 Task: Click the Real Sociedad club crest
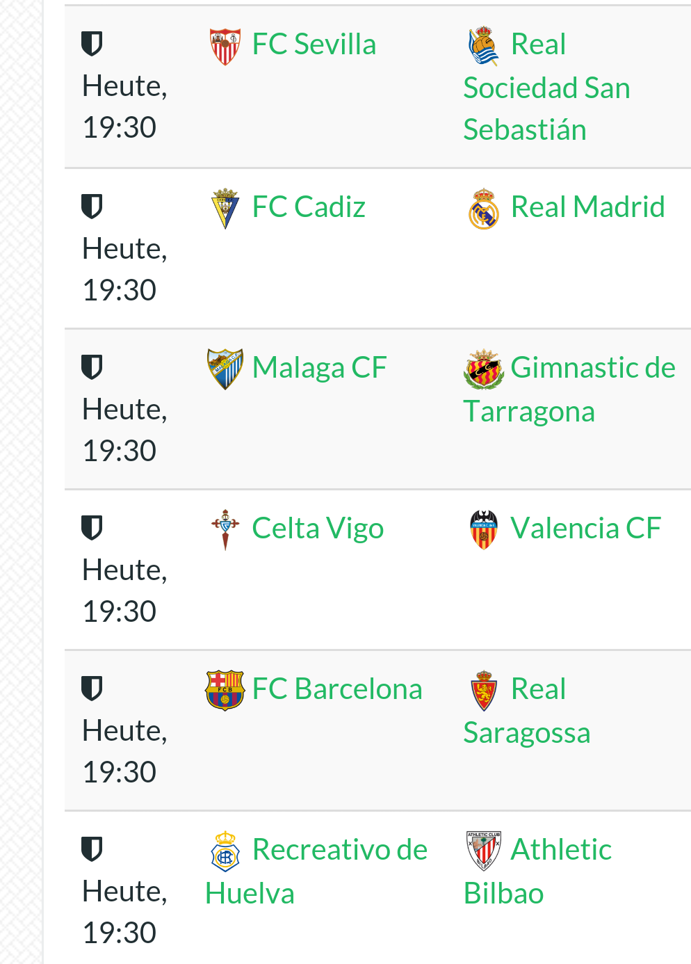(484, 47)
